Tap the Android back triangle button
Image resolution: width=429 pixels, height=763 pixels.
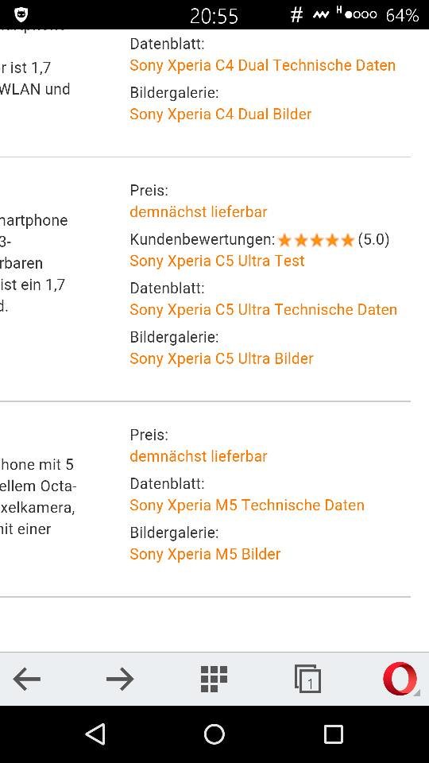coord(95,734)
